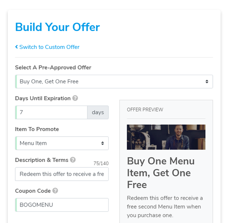Click the OFFER PREVIEW panel header
The image size is (228, 223).
point(145,110)
